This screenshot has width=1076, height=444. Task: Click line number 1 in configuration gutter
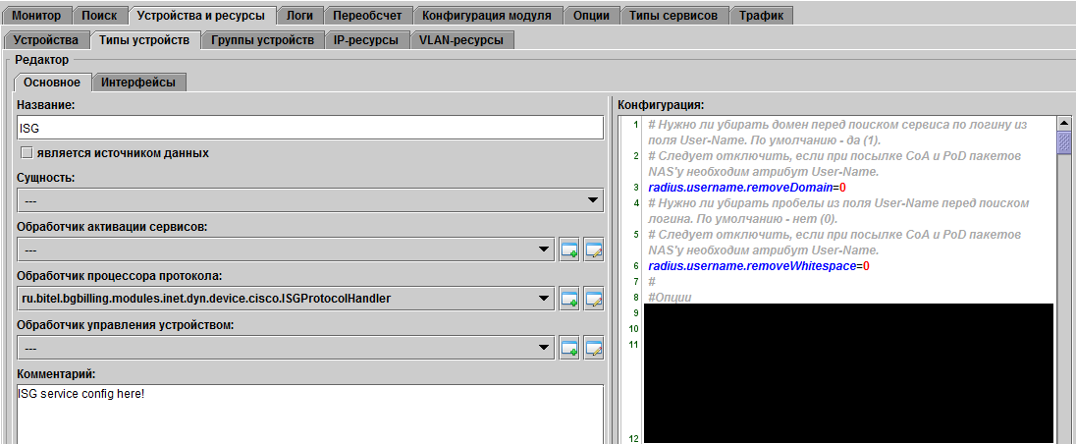636,125
